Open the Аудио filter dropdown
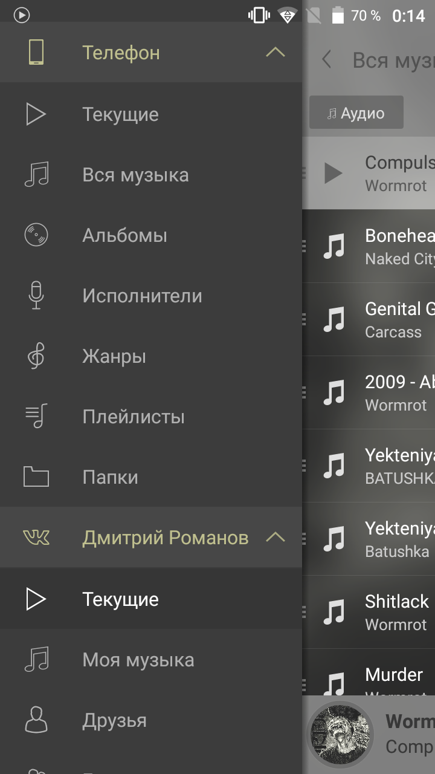 tap(356, 113)
